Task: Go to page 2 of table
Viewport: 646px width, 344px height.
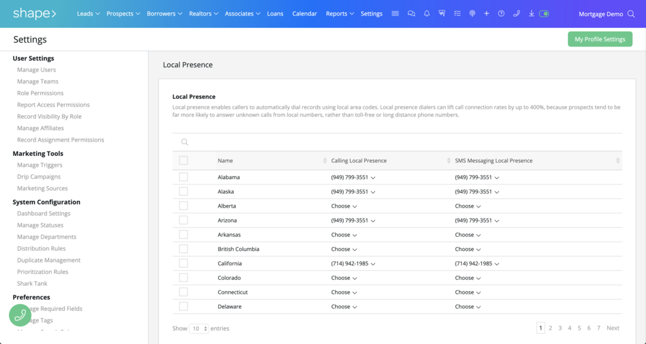Action: (x=550, y=328)
